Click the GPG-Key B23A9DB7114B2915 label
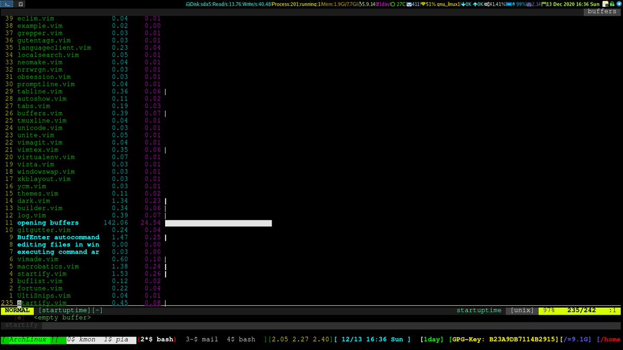This screenshot has width=623, height=350. (504, 339)
